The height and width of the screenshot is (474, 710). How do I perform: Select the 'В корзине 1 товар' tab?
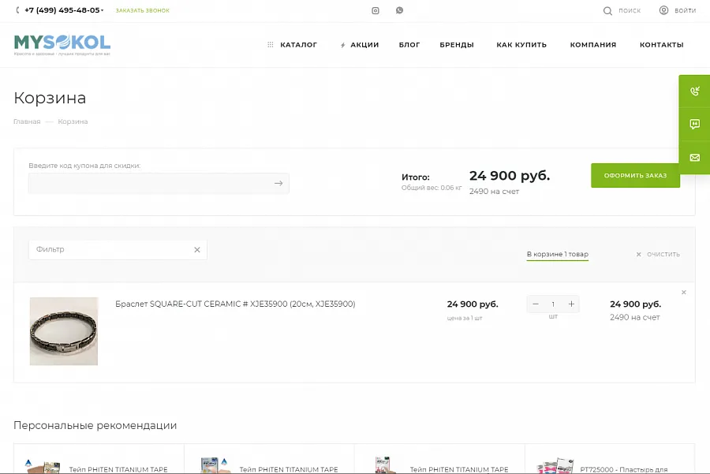tap(558, 255)
